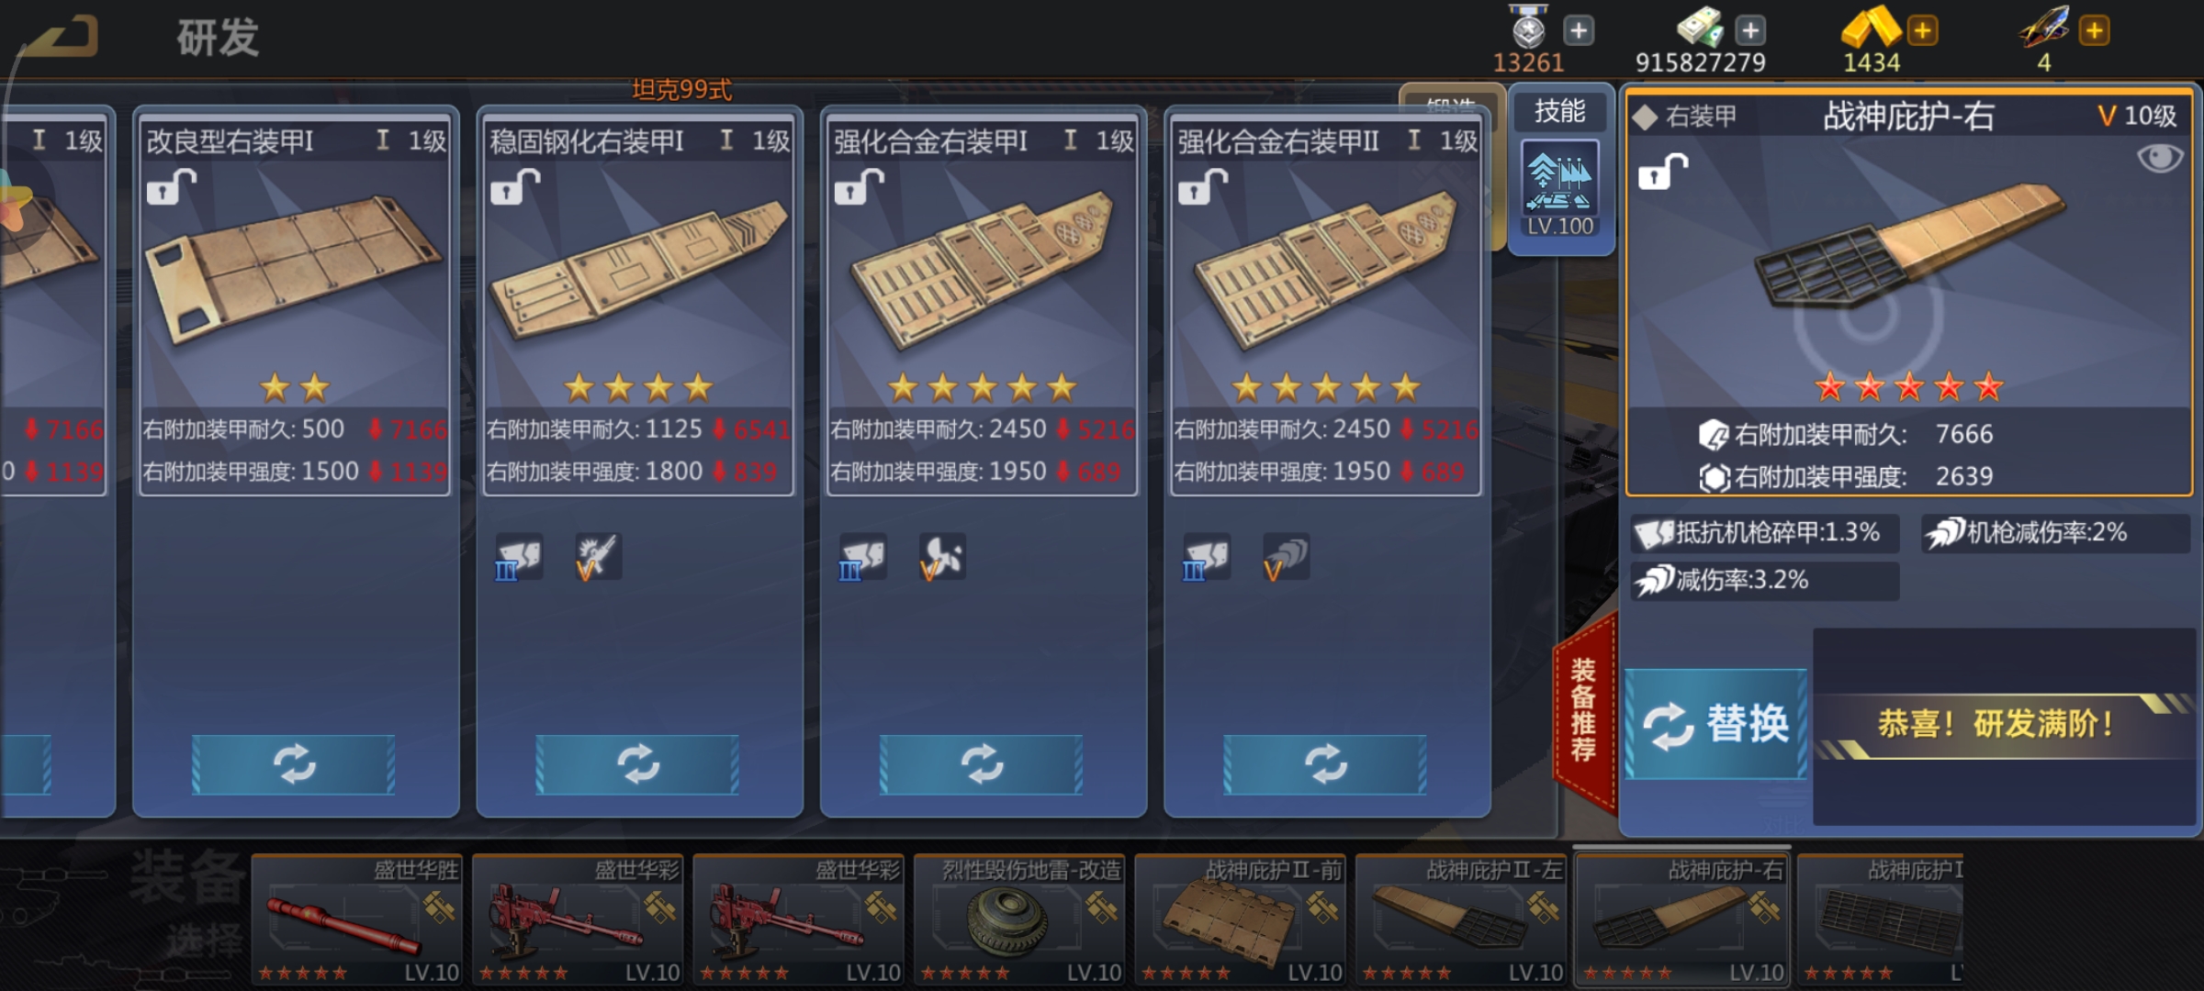Screen dimensions: 2204x991
Task: Toggle lock on 强化合金右装甲II card
Action: [x=1203, y=187]
